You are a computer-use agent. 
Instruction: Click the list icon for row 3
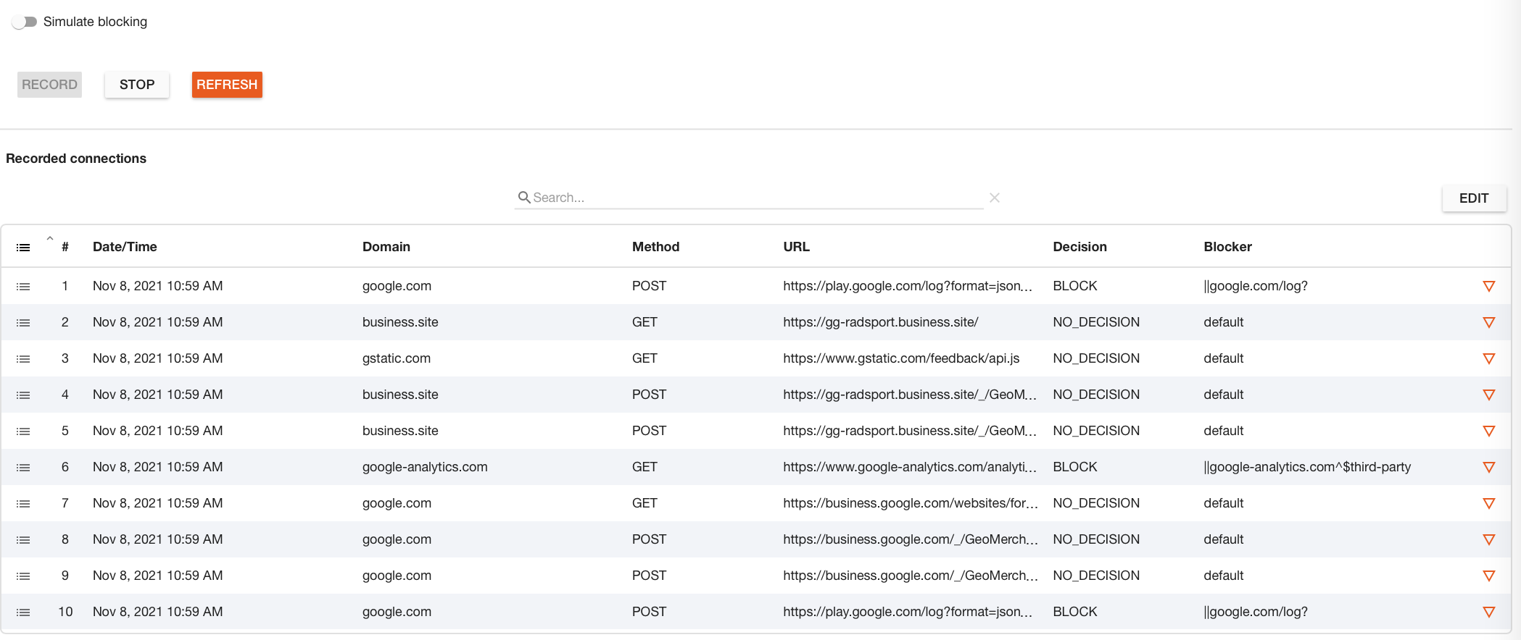tap(23, 359)
